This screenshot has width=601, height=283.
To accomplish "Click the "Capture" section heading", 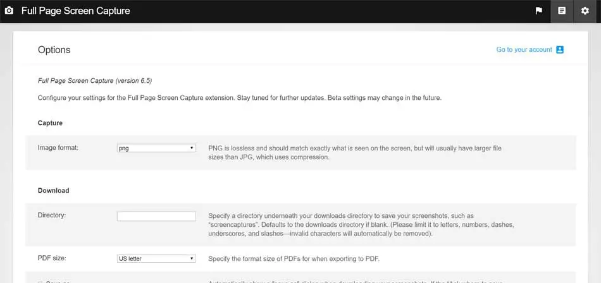I will pos(50,123).
